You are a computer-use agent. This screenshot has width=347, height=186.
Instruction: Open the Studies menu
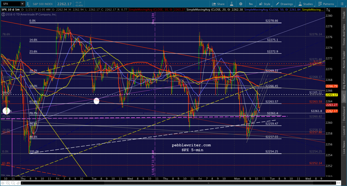tap(306, 4)
